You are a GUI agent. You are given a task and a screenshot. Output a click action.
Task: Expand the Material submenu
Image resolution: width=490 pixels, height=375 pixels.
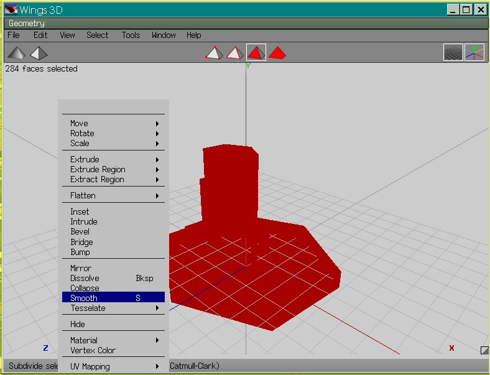[113, 341]
